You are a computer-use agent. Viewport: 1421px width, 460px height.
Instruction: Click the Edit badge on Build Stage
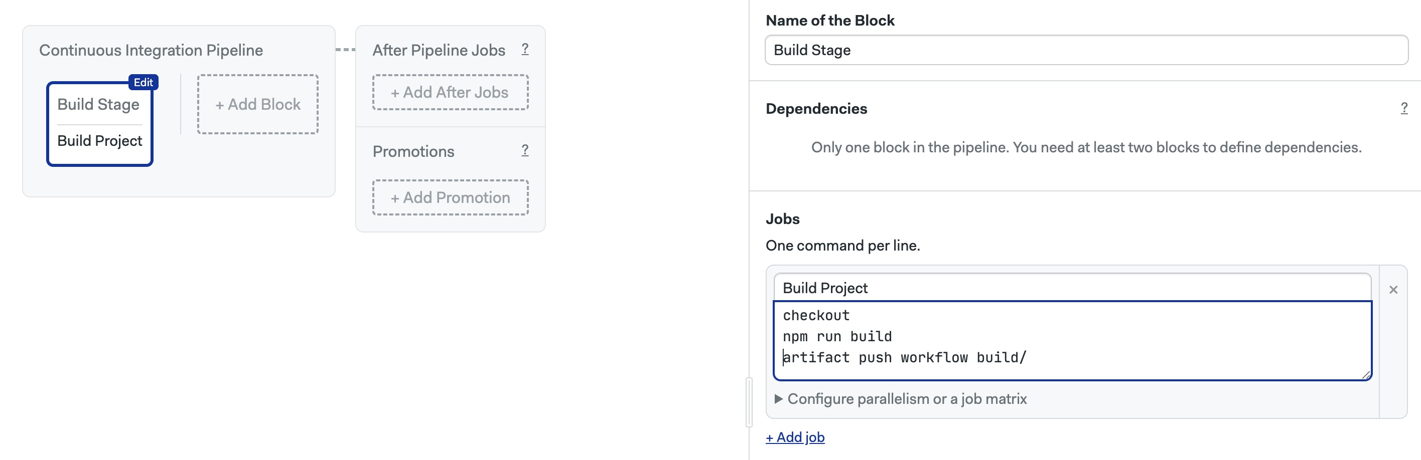point(144,82)
